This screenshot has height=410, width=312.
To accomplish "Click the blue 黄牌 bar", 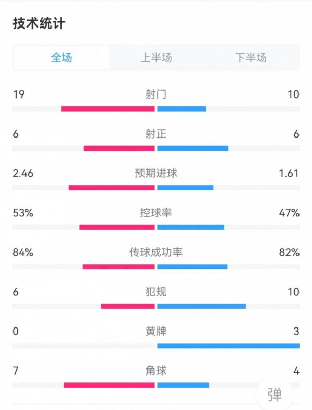I will [x=228, y=346].
